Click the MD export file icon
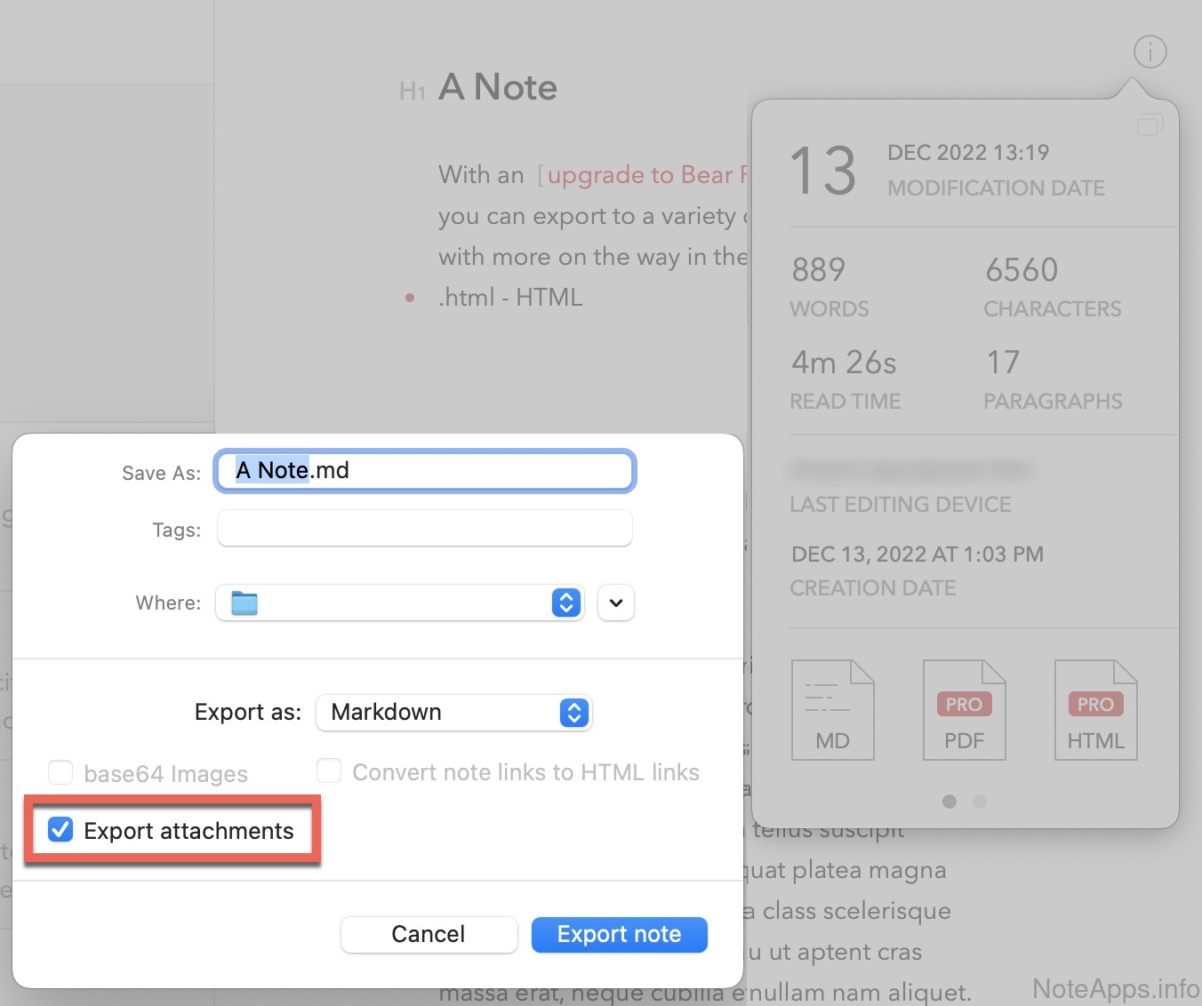 coord(832,710)
